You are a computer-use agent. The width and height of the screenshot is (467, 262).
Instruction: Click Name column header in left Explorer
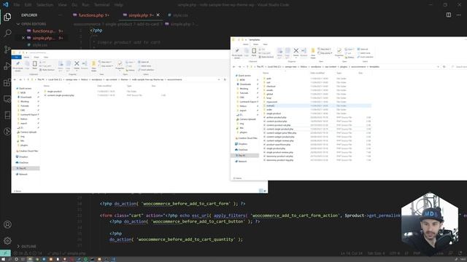(x=47, y=86)
